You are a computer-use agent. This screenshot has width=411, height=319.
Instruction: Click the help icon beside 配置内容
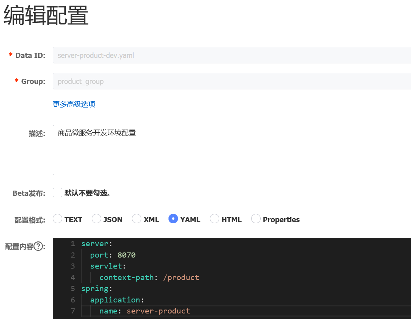(x=38, y=247)
